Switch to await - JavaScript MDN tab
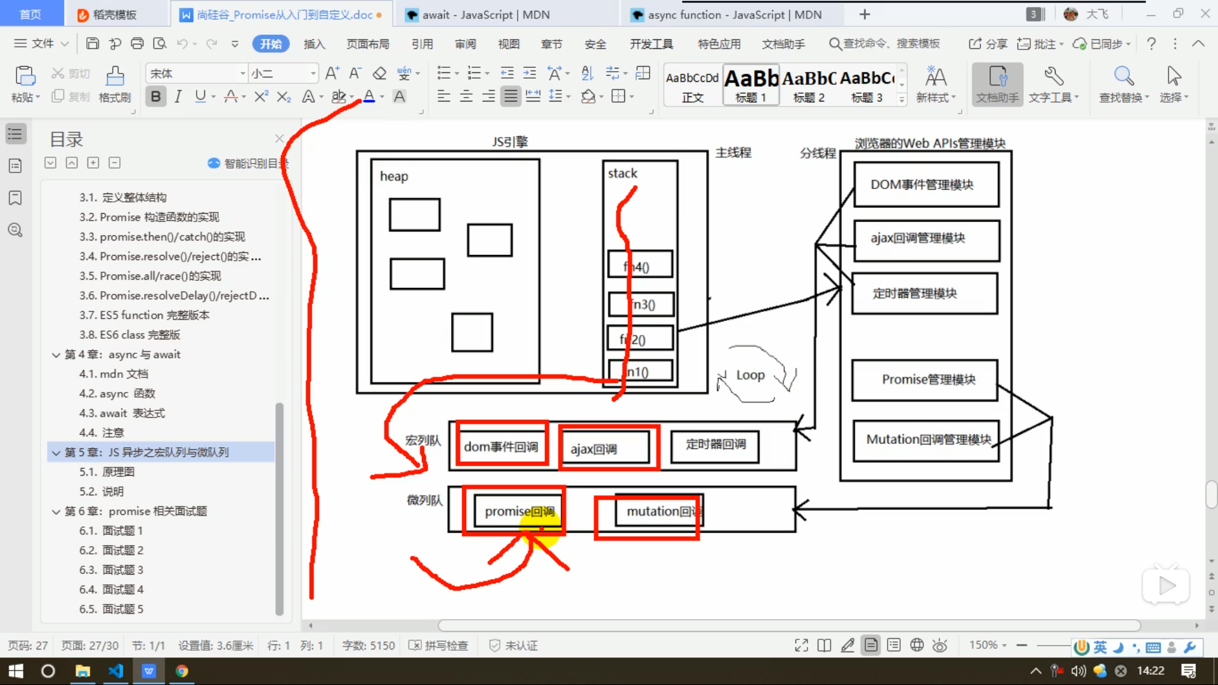Image resolution: width=1218 pixels, height=685 pixels. click(x=485, y=15)
